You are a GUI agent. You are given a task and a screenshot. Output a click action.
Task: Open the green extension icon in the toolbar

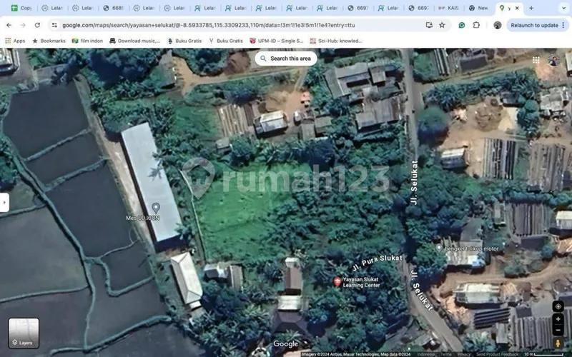462,25
